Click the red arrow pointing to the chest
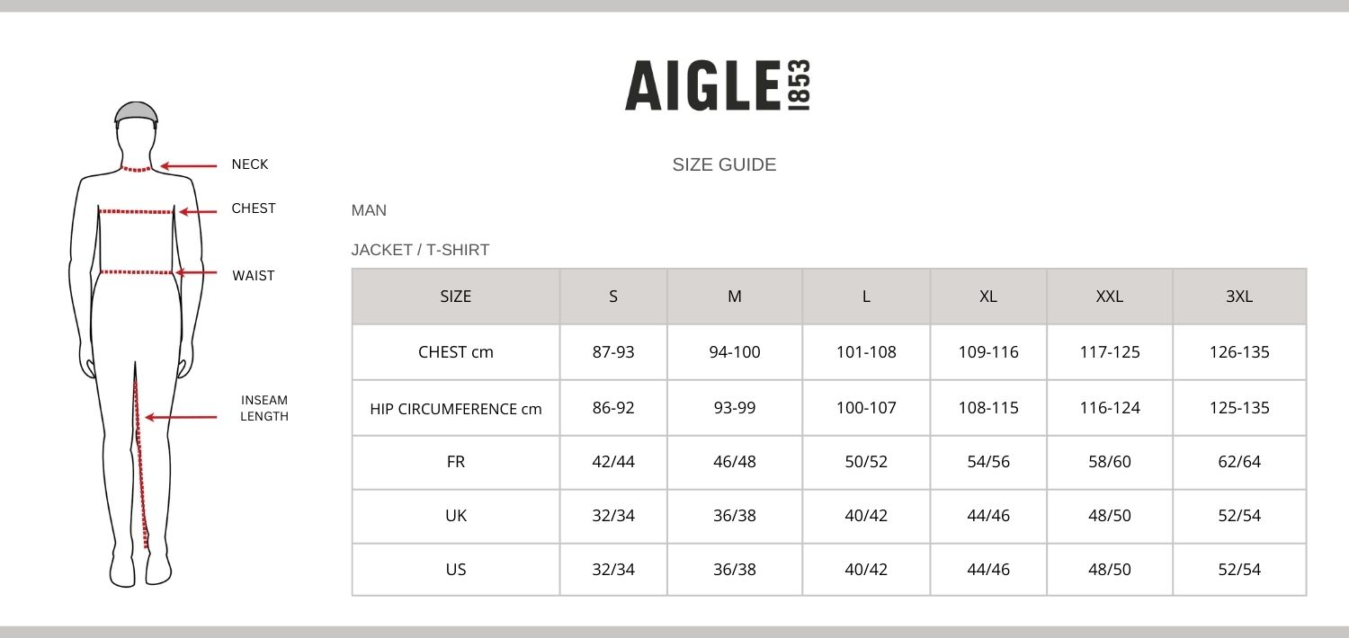Viewport: 1349px width, 638px height. (198, 212)
